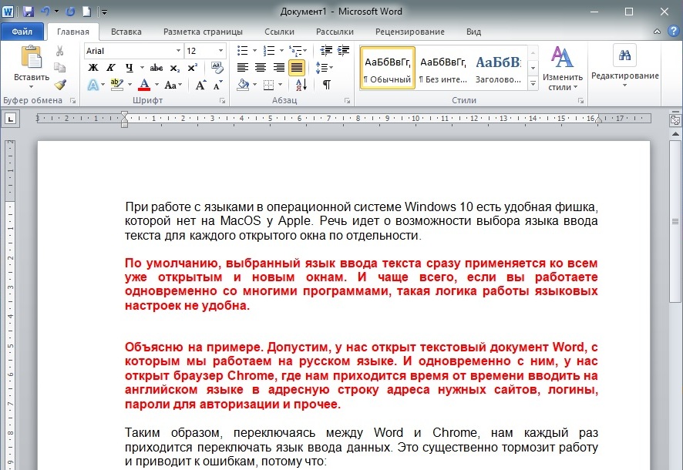Cut the selection with the scissors icon
This screenshot has width=683, height=470.
pos(59,51)
